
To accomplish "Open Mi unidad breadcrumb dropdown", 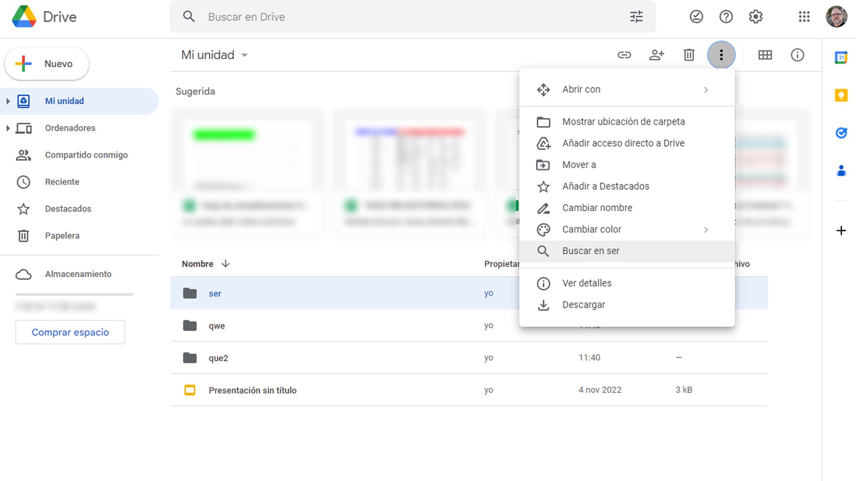I will (245, 55).
